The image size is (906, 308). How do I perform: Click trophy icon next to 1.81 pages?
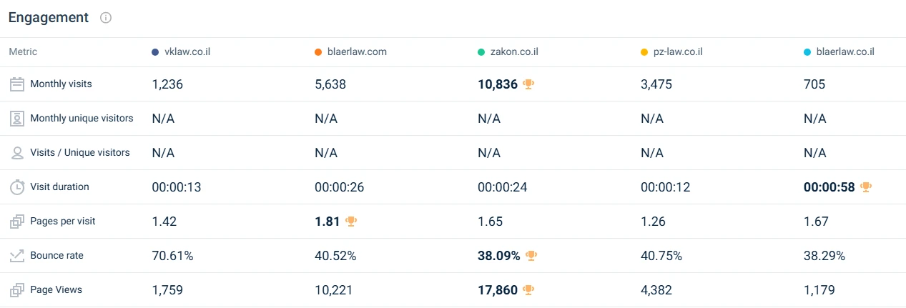point(350,222)
